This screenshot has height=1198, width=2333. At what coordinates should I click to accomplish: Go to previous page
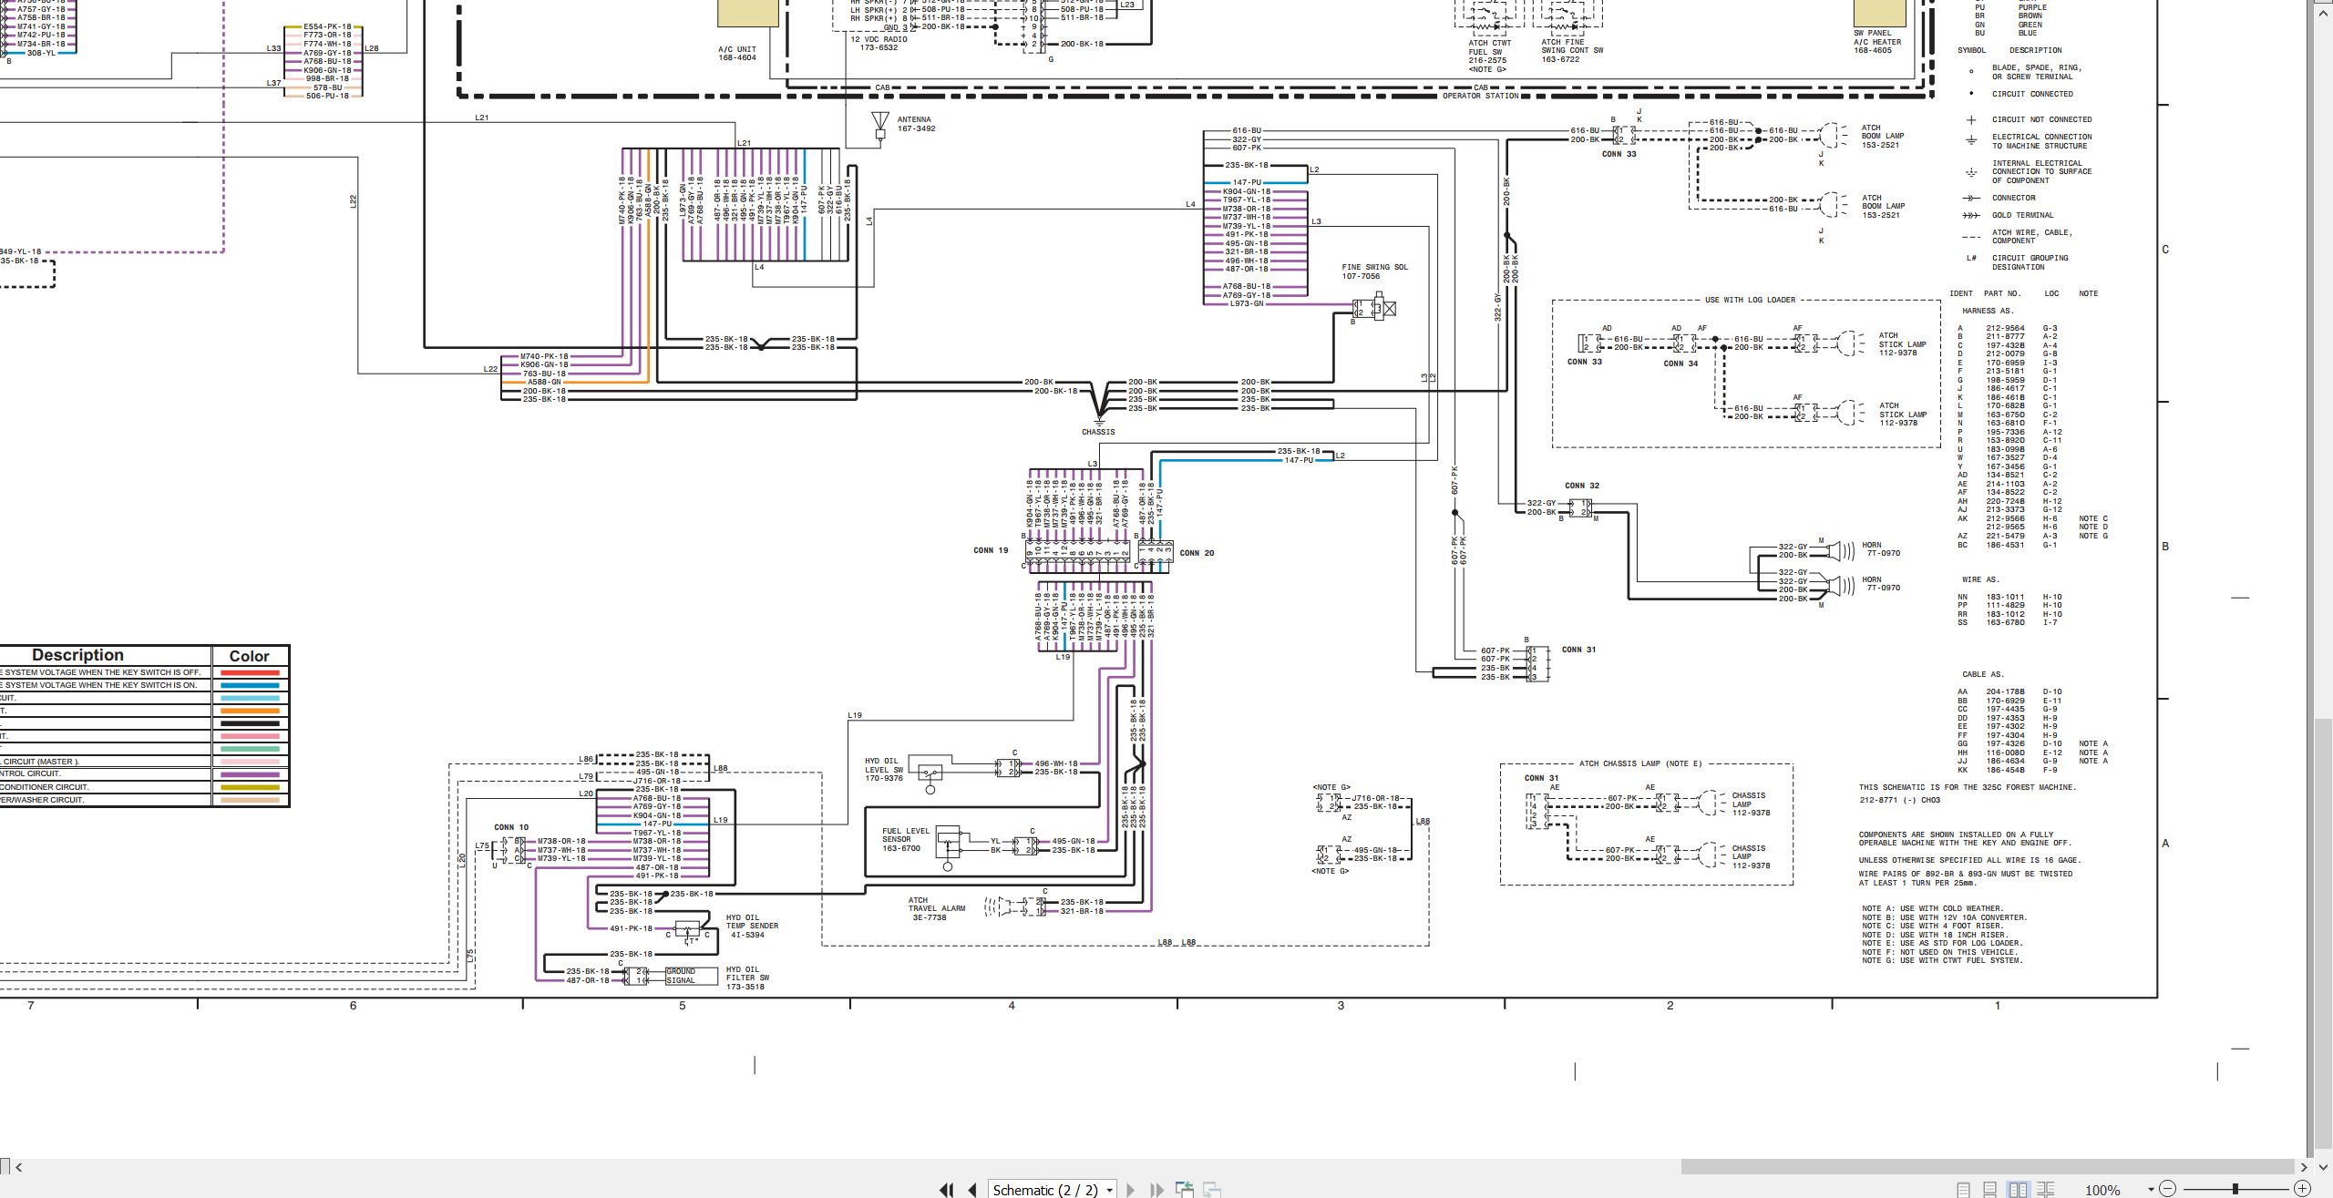(x=972, y=1189)
